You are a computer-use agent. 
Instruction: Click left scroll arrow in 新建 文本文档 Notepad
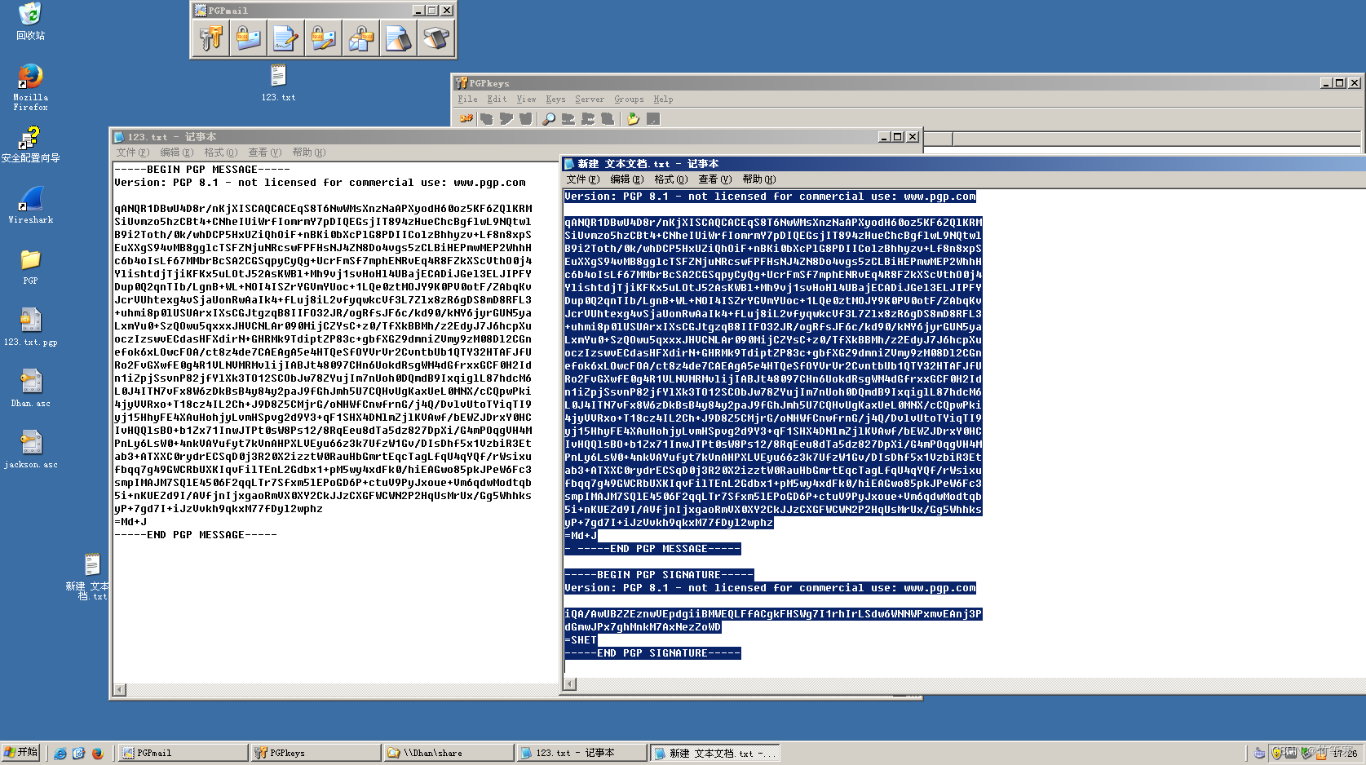point(570,684)
